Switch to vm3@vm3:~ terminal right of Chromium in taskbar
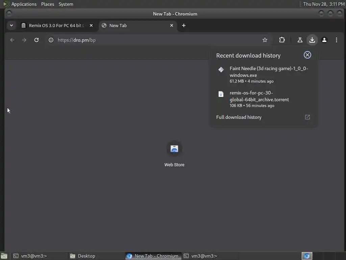 tap(210, 256)
